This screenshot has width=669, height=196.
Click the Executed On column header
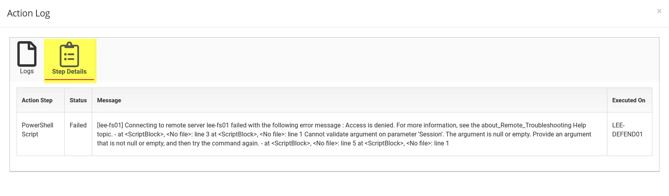(629, 100)
